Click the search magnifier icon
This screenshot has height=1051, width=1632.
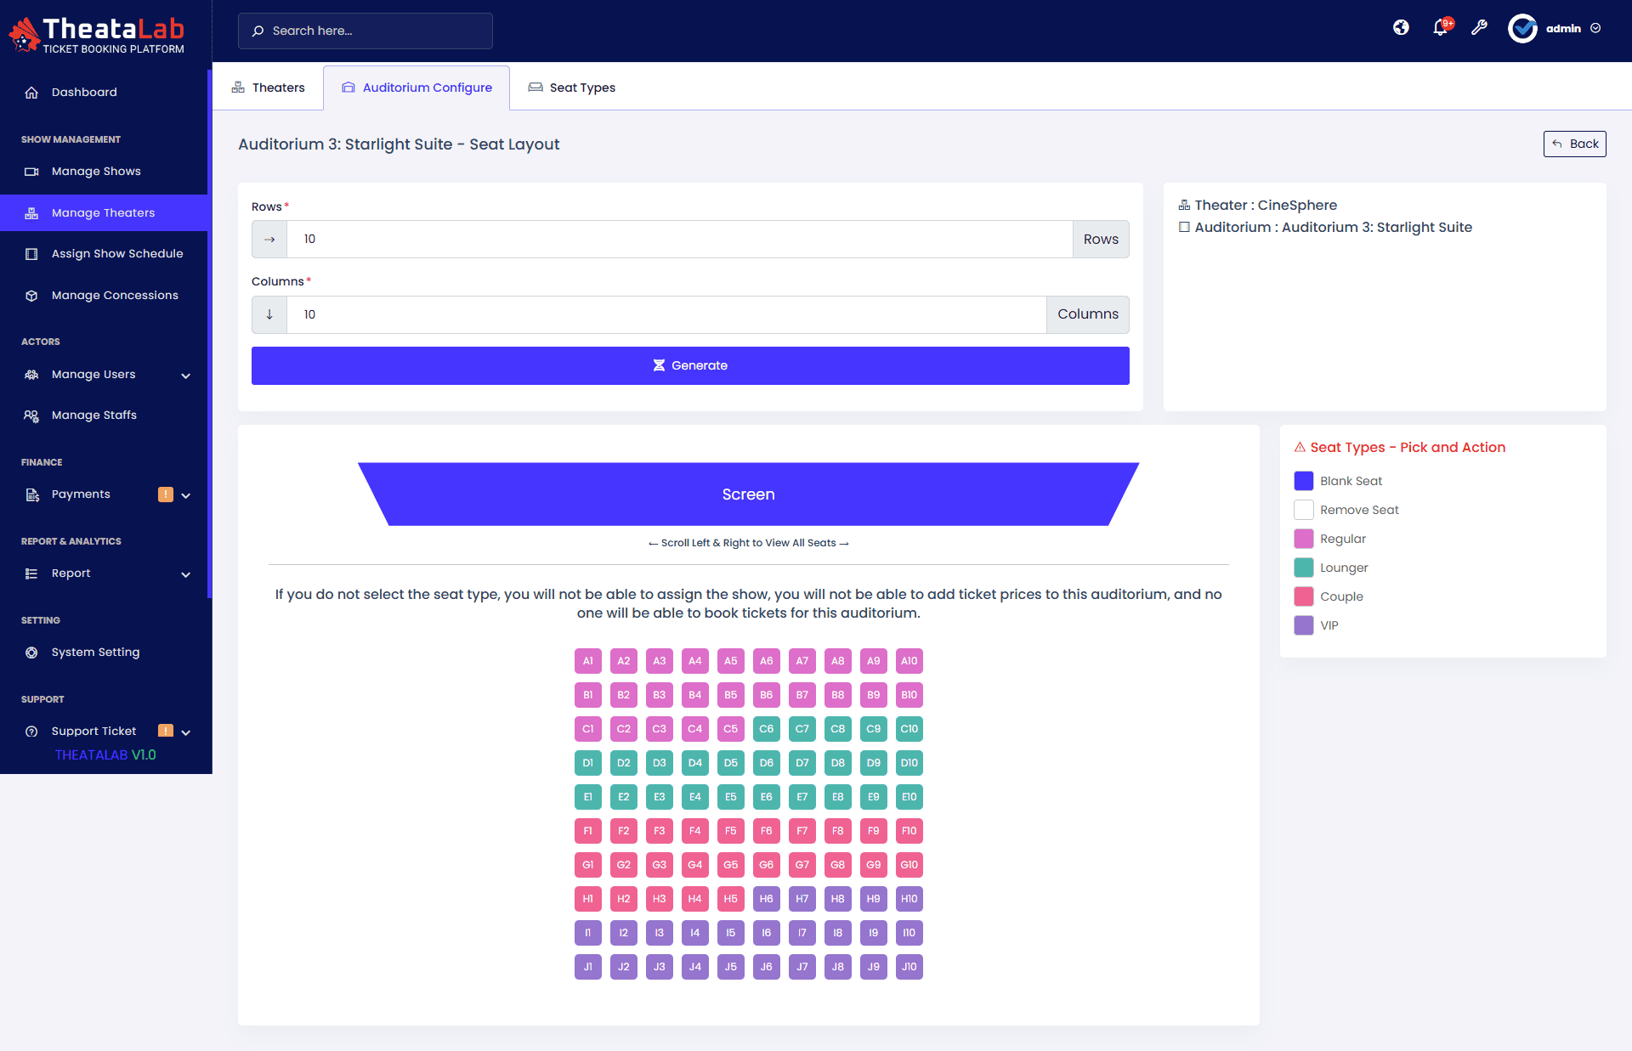point(258,31)
